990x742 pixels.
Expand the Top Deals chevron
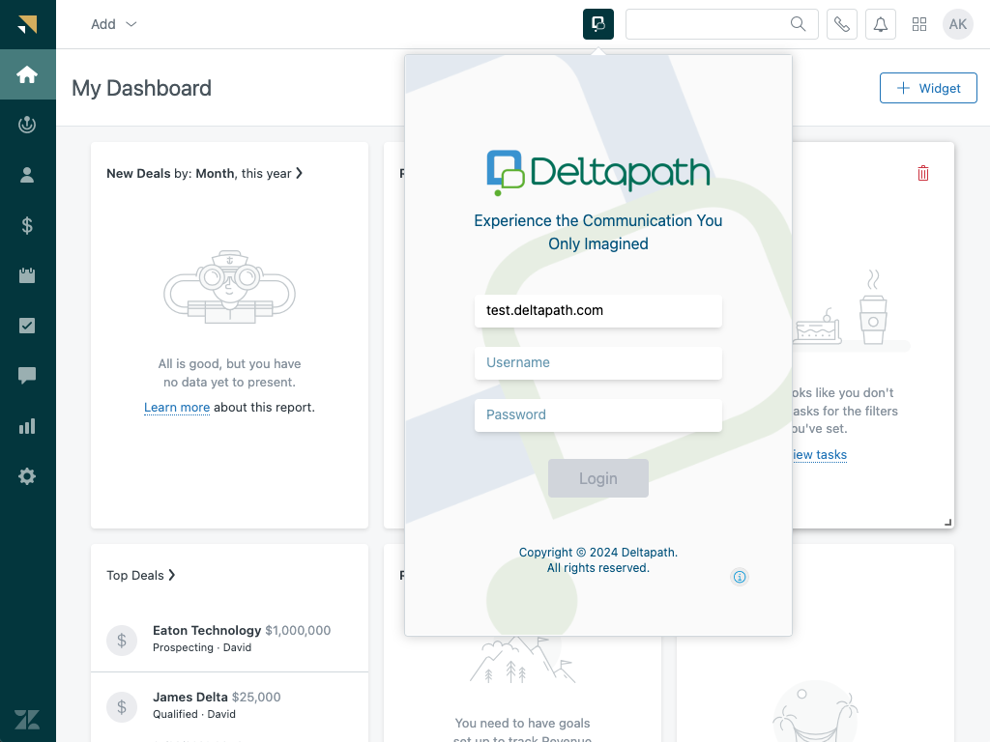click(172, 575)
